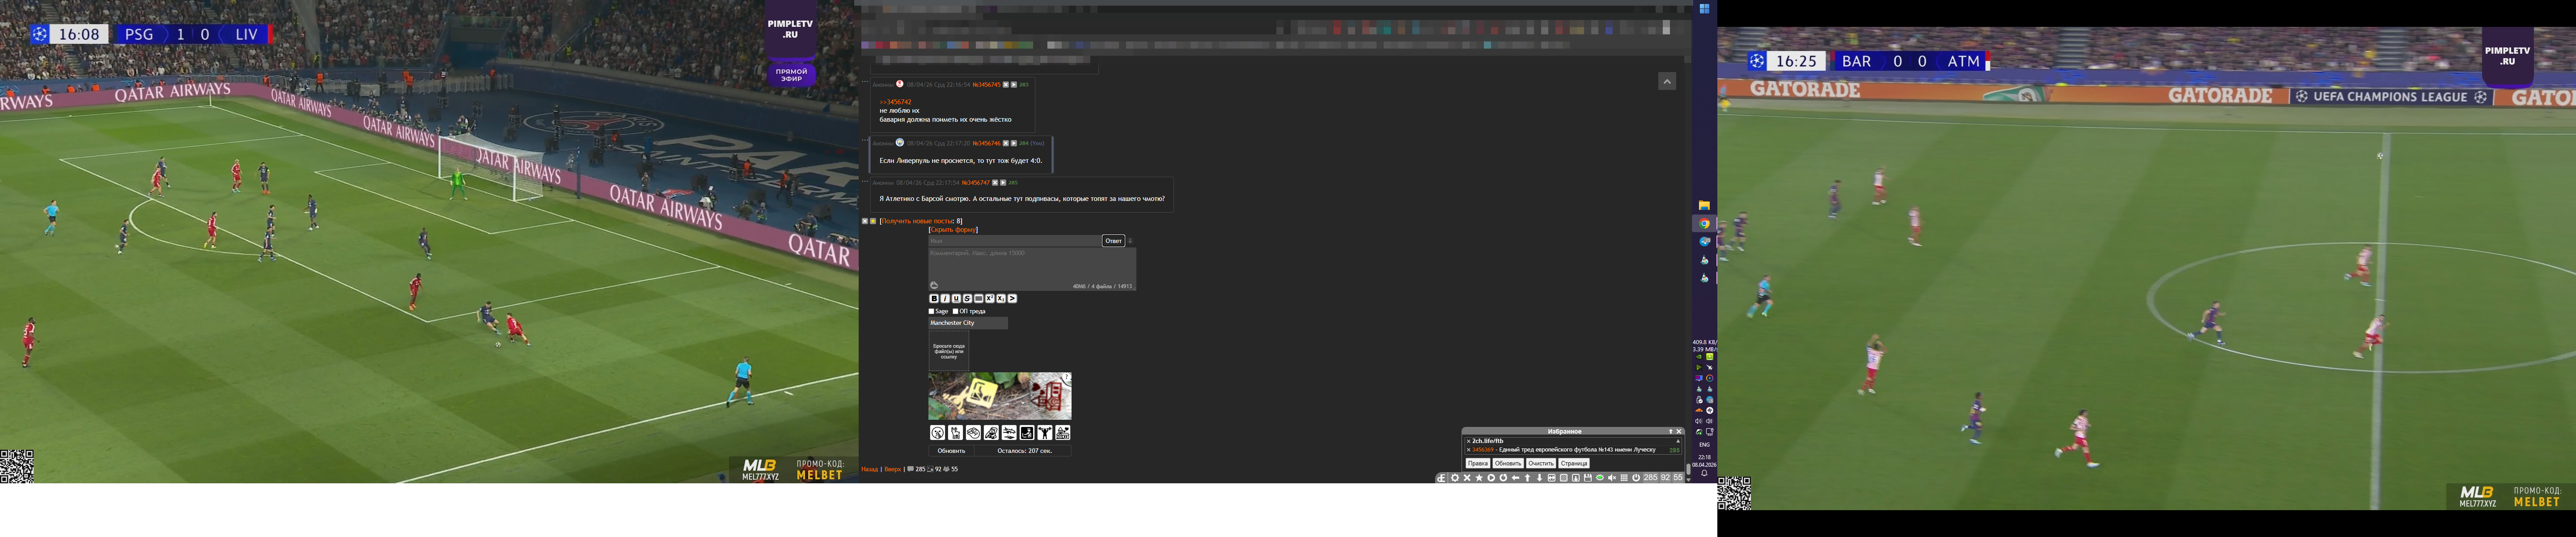Insert subscript markup button
The image size is (2576, 537).
pyautogui.click(x=1001, y=298)
